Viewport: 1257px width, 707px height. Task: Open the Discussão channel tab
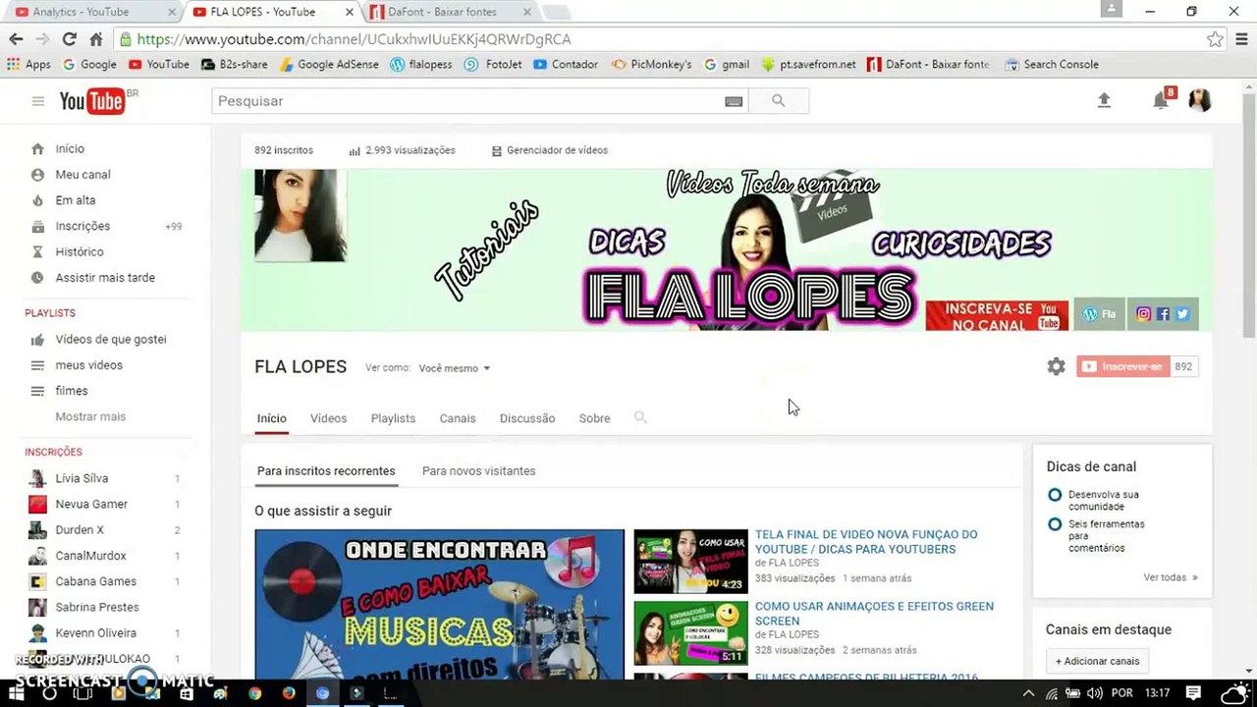pos(527,418)
